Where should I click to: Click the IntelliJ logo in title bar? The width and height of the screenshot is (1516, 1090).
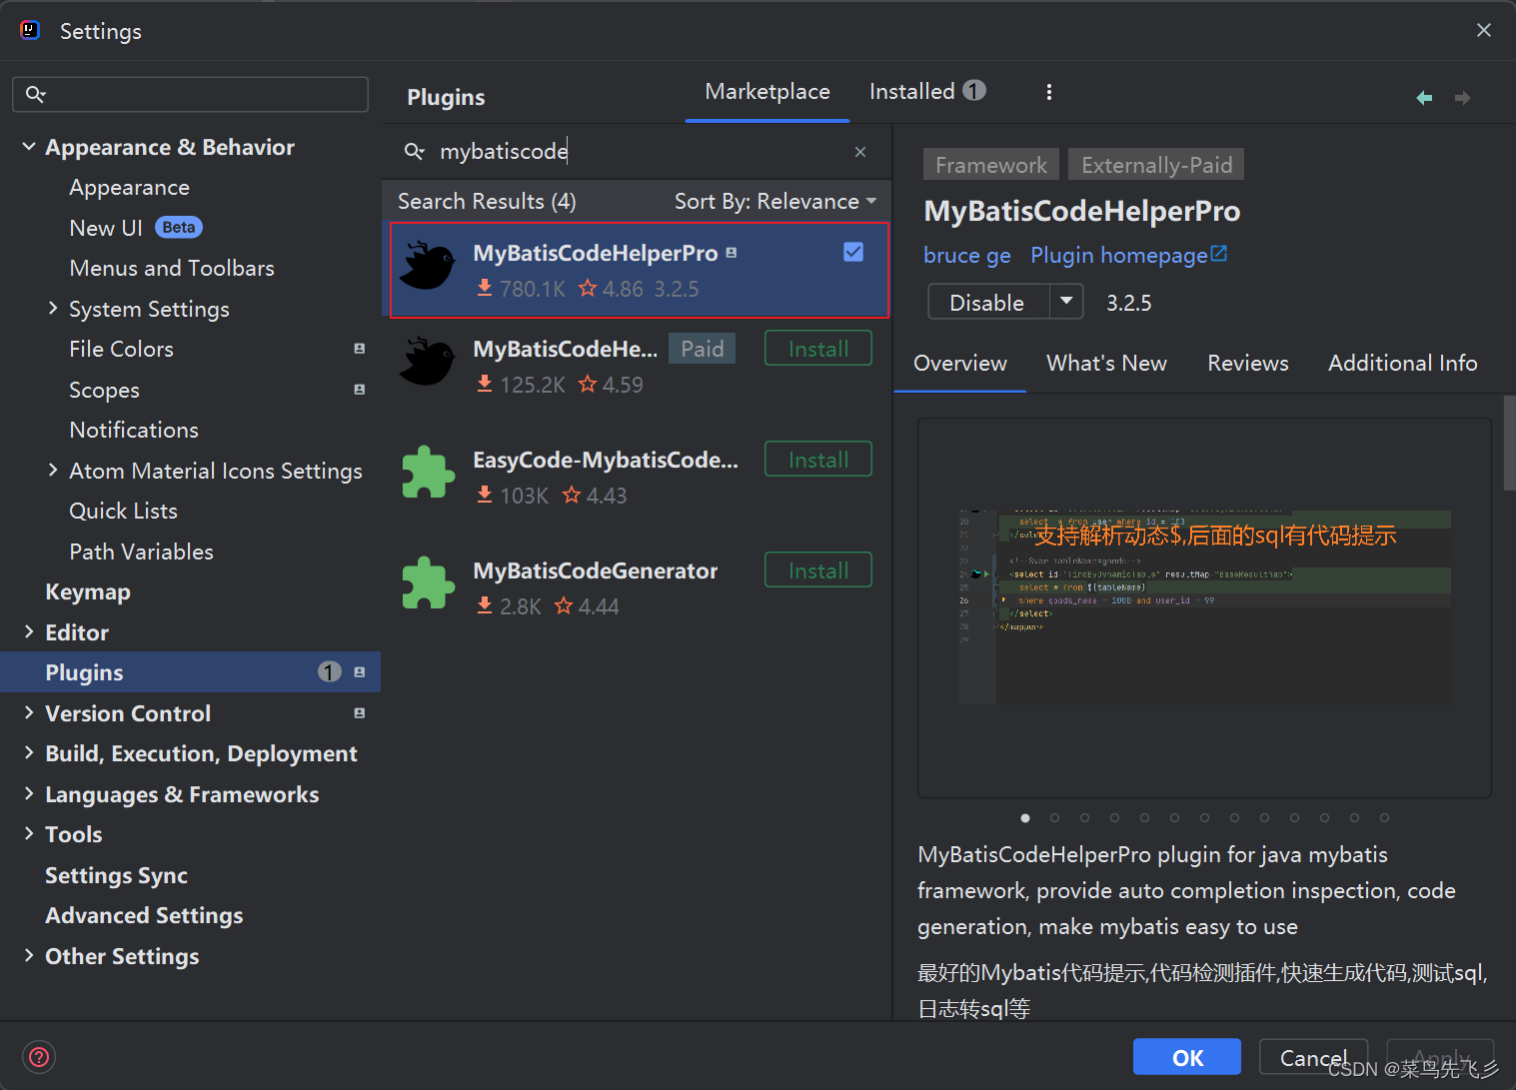click(30, 30)
